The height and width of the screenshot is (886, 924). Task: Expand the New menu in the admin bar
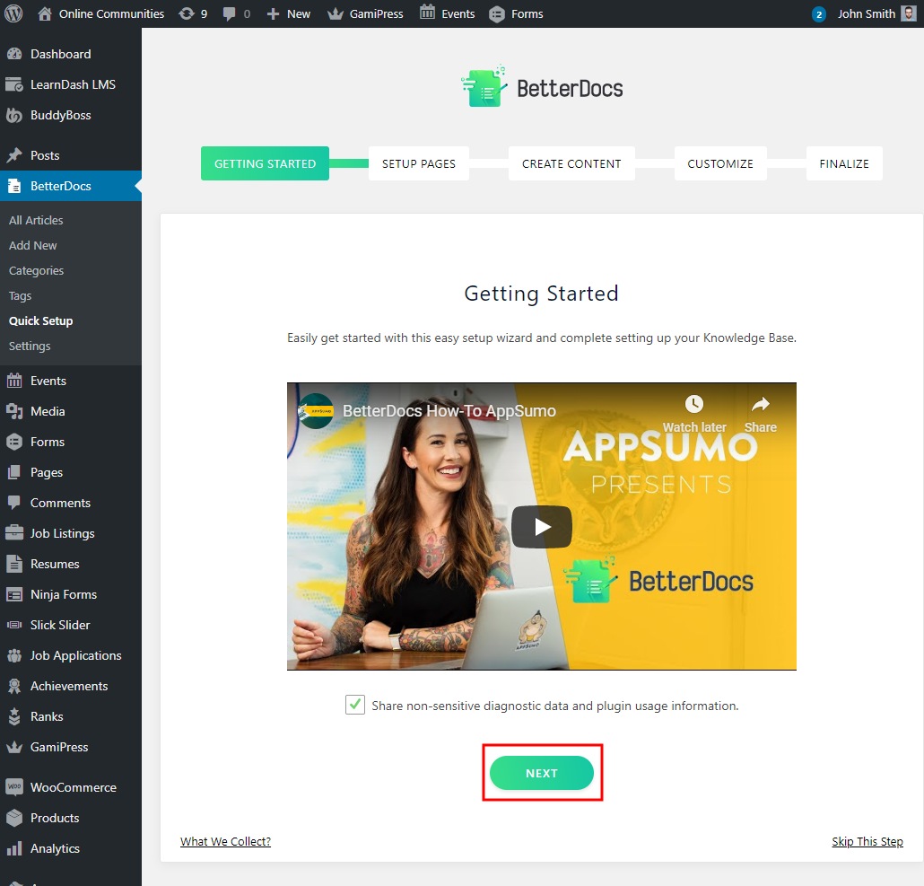pos(288,13)
